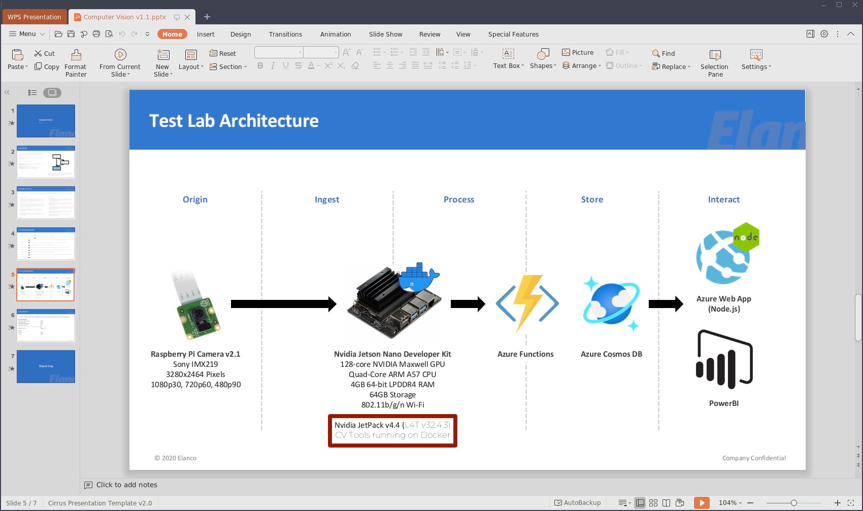
Task: Click the orange Play slideshow button
Action: pos(702,503)
